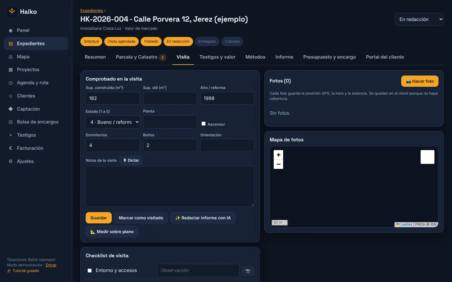Click the Dictar microphone button
The height and width of the screenshot is (282, 452).
(x=131, y=160)
